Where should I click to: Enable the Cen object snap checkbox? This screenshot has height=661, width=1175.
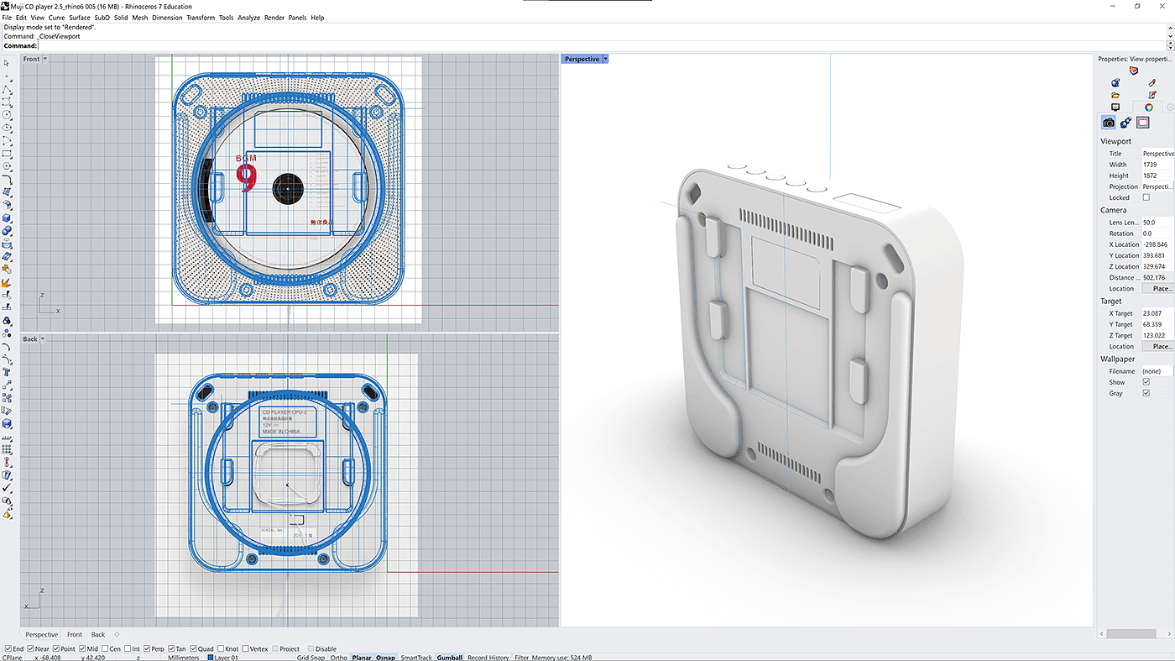coord(105,648)
